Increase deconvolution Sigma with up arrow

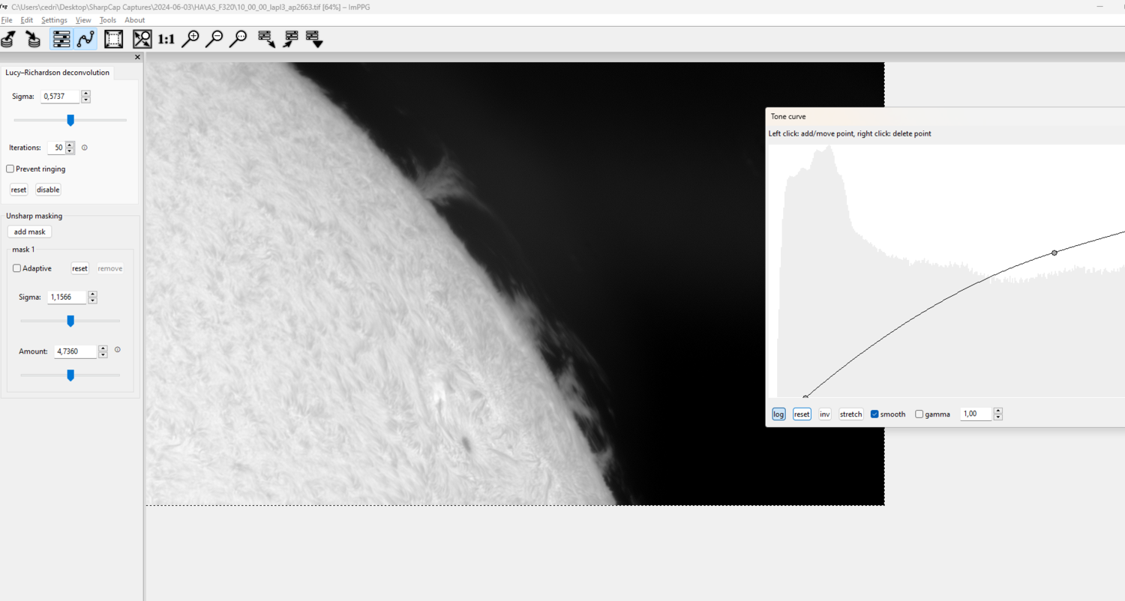pos(85,94)
